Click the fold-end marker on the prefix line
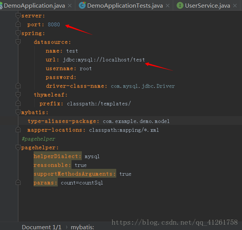This screenshot has height=230, width=242. (18, 103)
